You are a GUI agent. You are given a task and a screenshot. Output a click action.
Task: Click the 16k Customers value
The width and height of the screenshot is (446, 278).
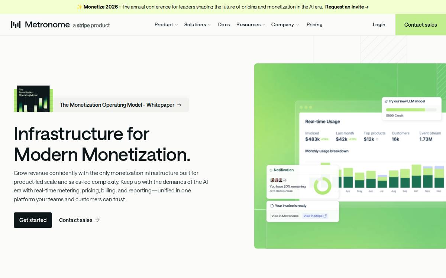[395, 139]
